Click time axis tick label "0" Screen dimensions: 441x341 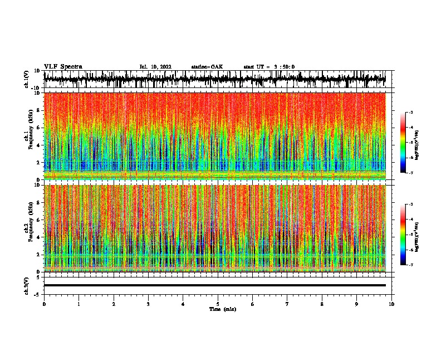tap(44, 304)
